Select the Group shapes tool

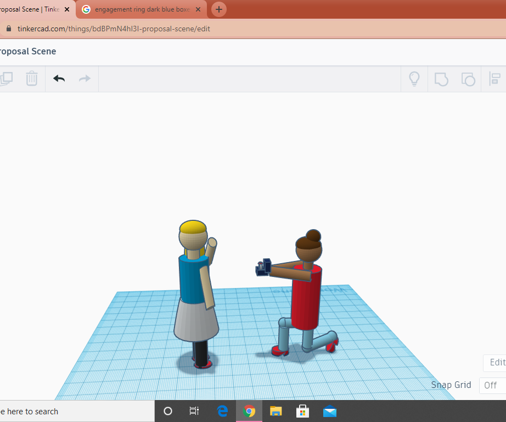441,79
